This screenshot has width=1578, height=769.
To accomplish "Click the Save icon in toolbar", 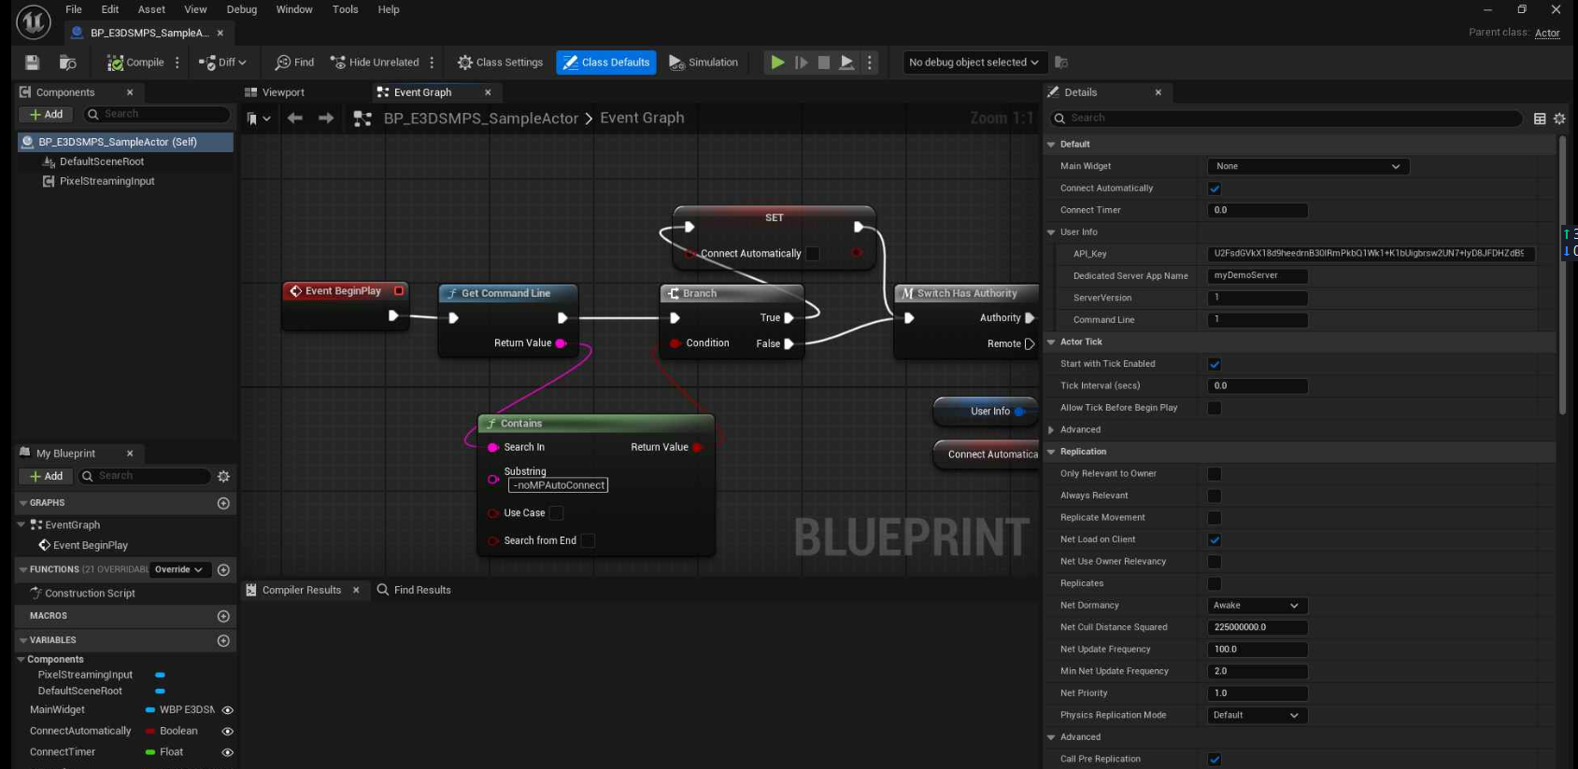I will [x=32, y=63].
